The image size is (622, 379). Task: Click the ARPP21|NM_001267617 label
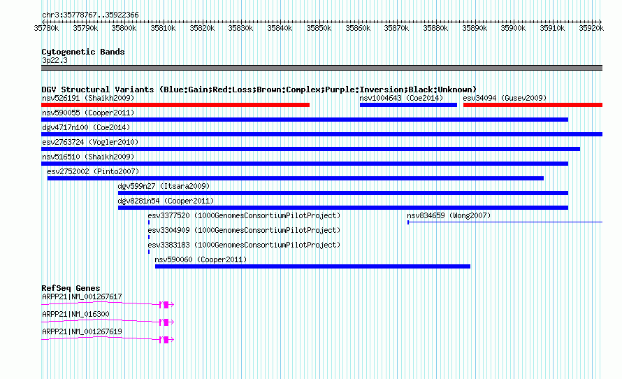(82, 297)
